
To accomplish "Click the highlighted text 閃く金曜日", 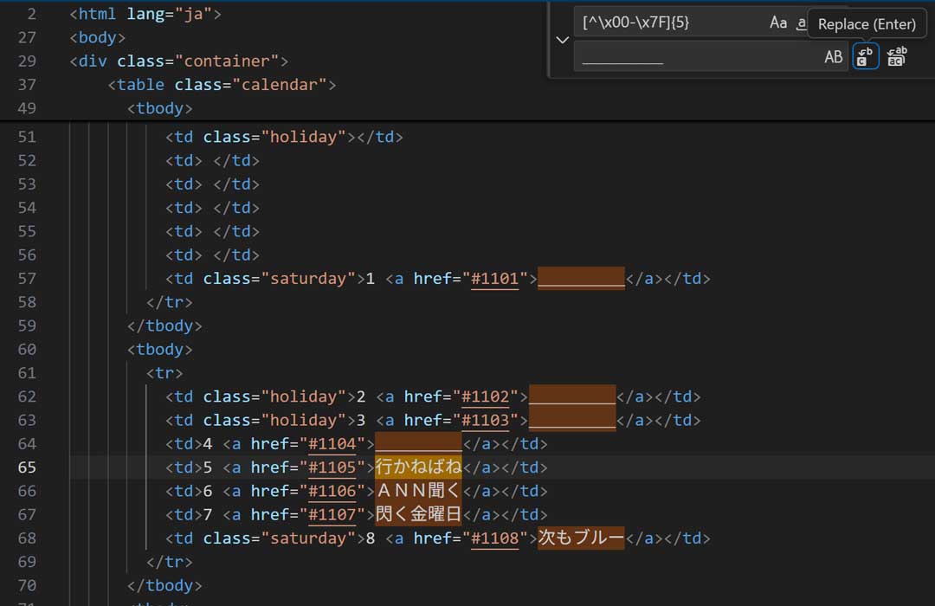I will click(x=418, y=515).
